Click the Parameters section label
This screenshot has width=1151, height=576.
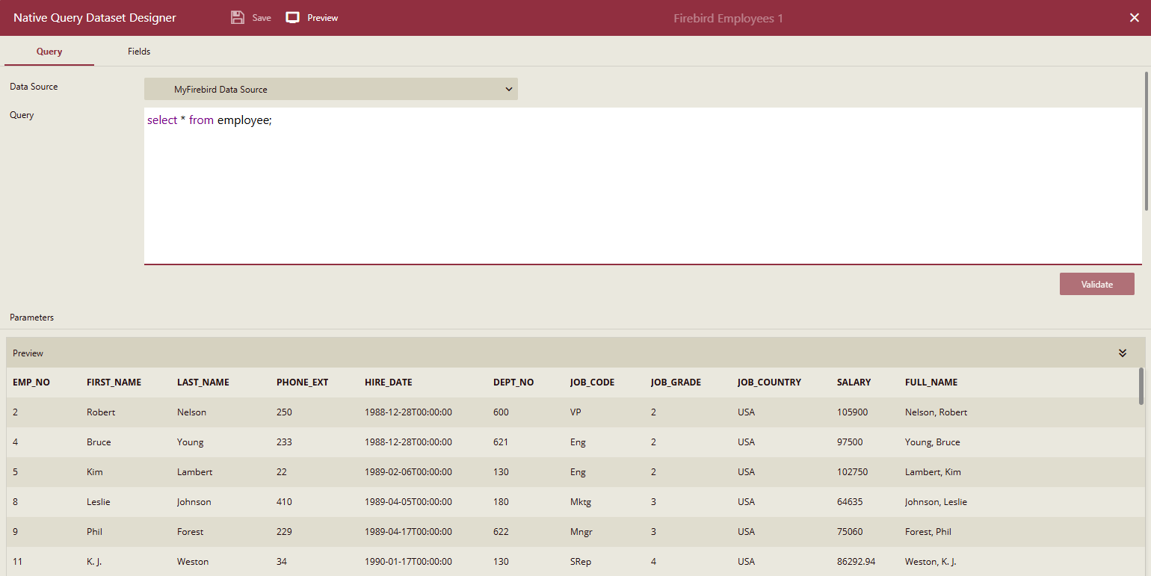coord(31,317)
